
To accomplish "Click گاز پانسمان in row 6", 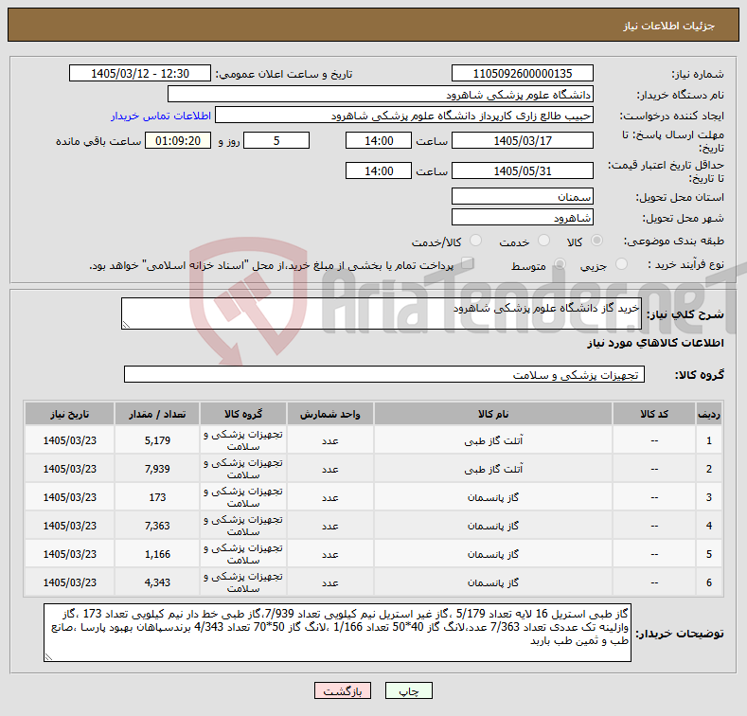I will pos(493,582).
